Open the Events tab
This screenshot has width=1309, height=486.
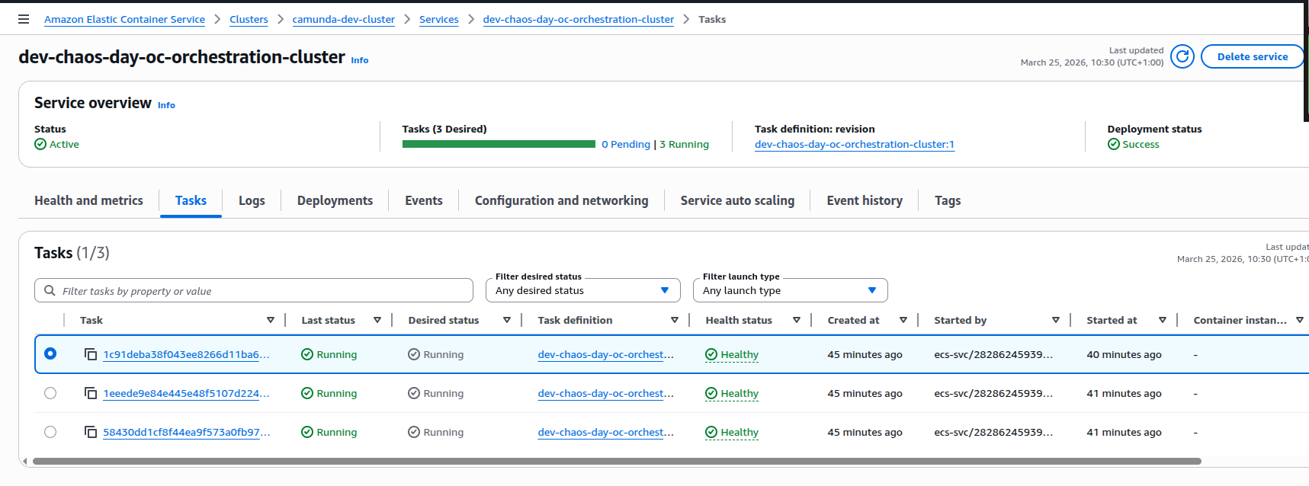pos(424,200)
